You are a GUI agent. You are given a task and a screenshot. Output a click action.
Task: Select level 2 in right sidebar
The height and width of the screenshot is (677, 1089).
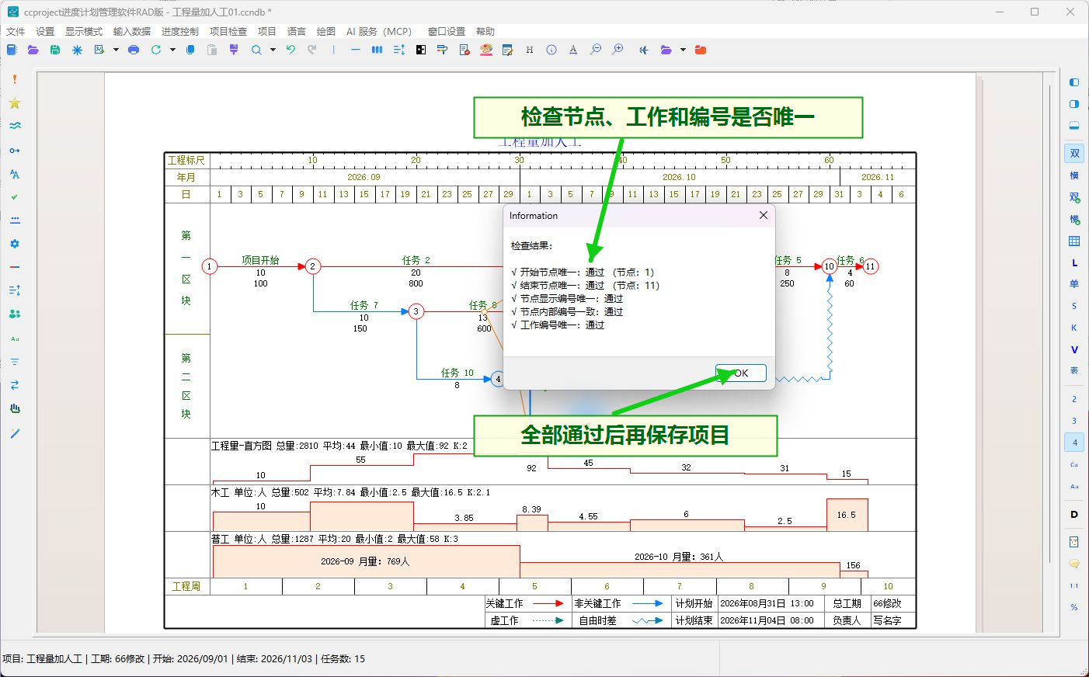[1074, 399]
